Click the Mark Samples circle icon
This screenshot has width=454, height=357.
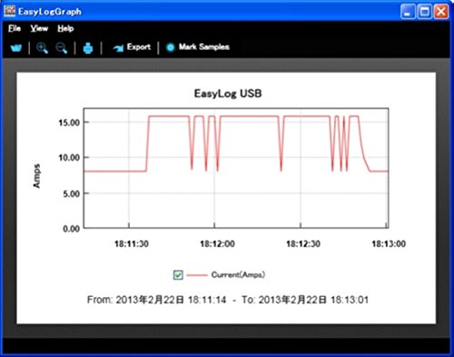pyautogui.click(x=171, y=47)
